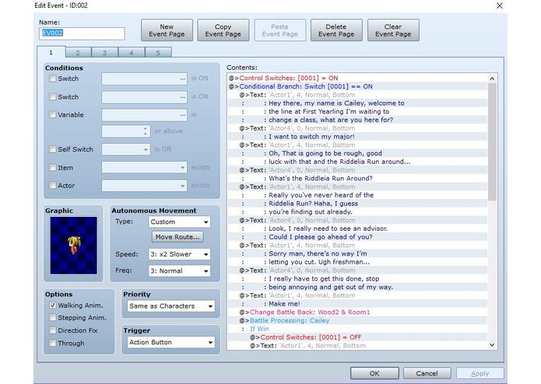Click the New Event Page button

(x=167, y=30)
